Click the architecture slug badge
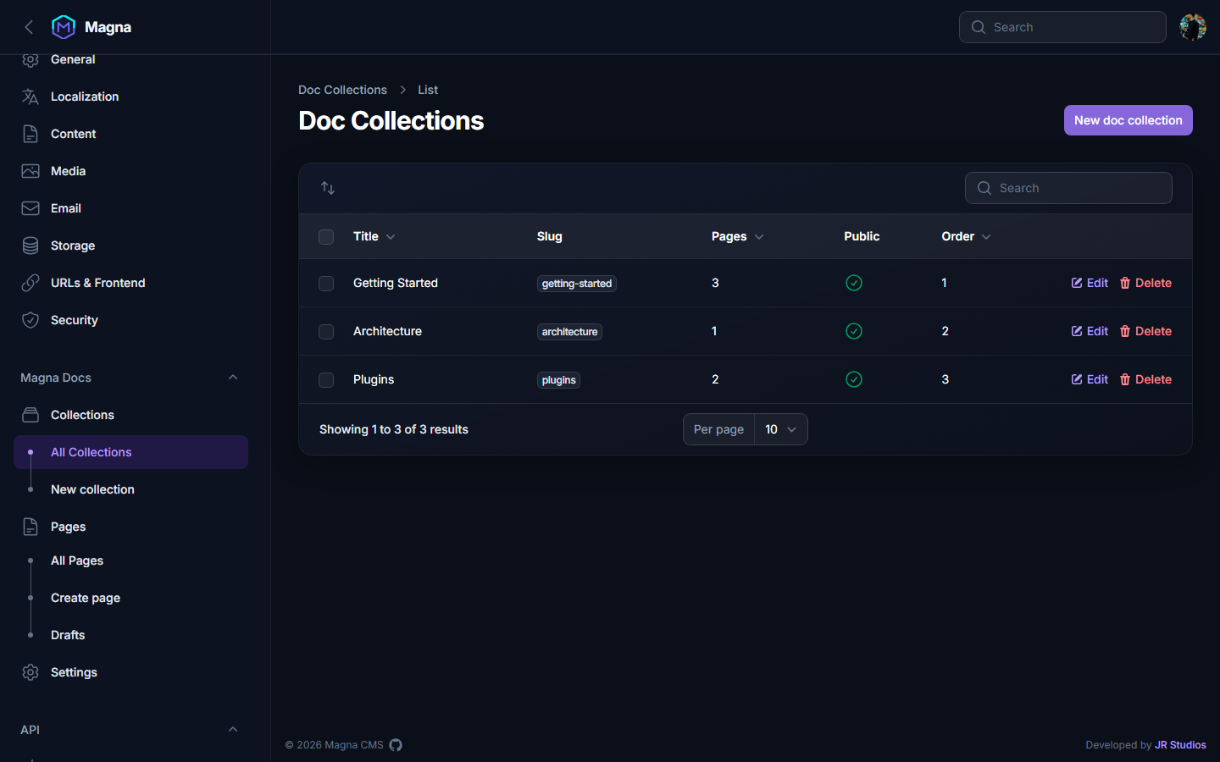Viewport: 1220px width, 762px height. coord(569,332)
